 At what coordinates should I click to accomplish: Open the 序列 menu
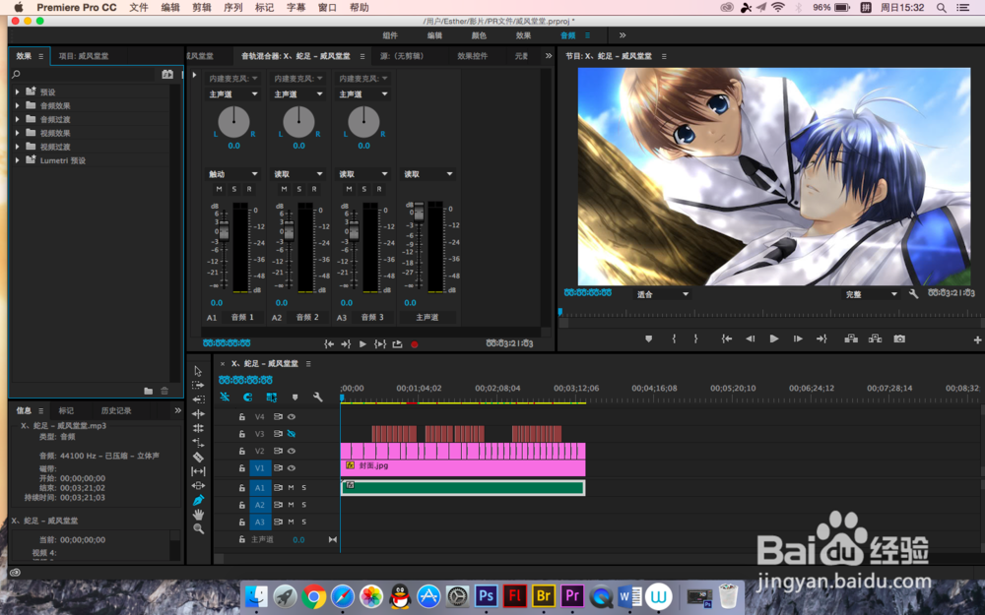(233, 8)
